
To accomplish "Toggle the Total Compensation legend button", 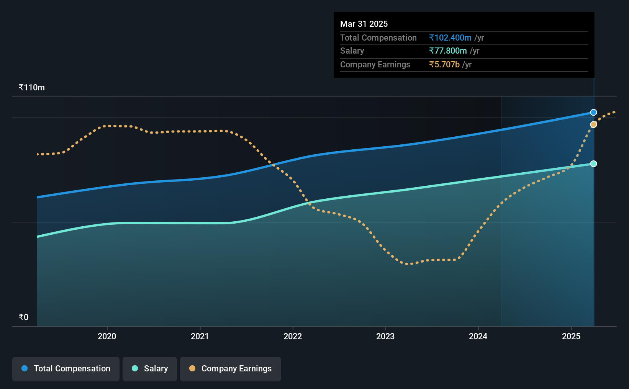I will 66,369.
